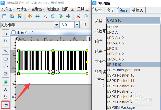Select the pointer arrow tool
The height and width of the screenshot is (110, 161).
(x=6, y=33)
